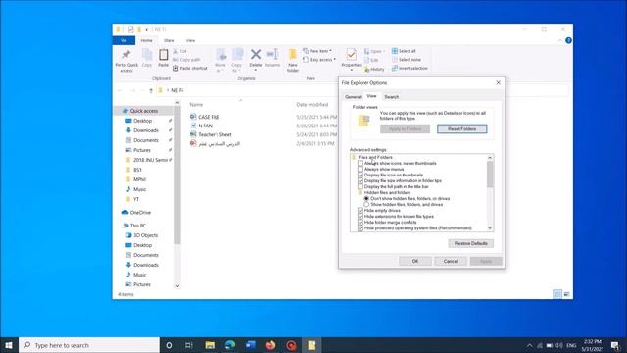The image size is (627, 353).
Task: Select Show hidden files, folders, and drives
Action: 366,205
